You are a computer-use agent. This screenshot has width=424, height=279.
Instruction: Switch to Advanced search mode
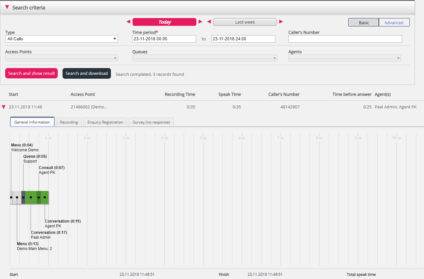tap(394, 23)
